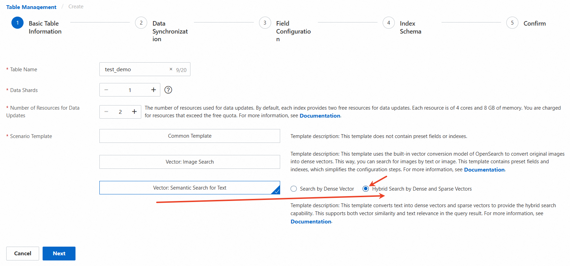This screenshot has height=266, width=570.
Task: Increase Data Shards with the plus button
Action: [x=153, y=90]
